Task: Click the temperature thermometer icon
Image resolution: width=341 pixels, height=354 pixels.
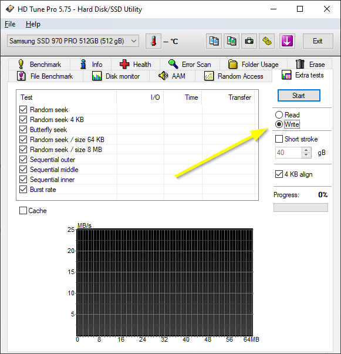Action: click(153, 41)
